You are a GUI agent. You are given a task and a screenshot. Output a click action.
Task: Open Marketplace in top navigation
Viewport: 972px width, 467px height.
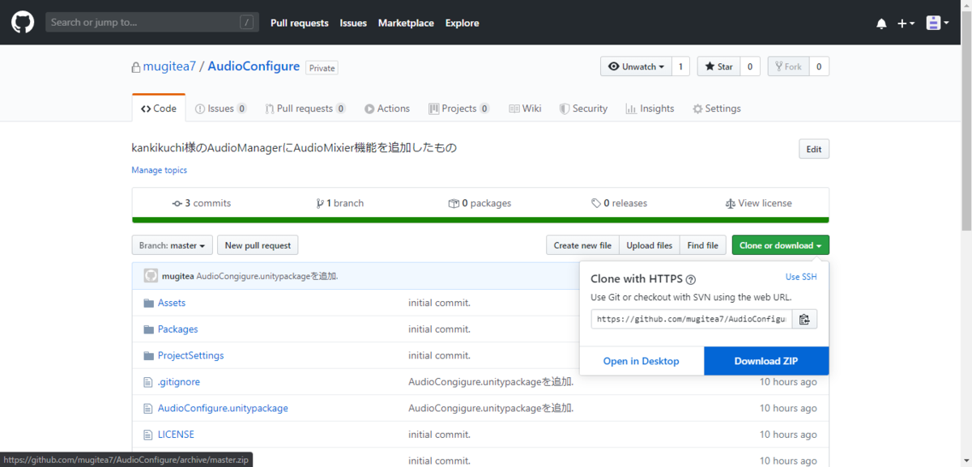(x=406, y=23)
